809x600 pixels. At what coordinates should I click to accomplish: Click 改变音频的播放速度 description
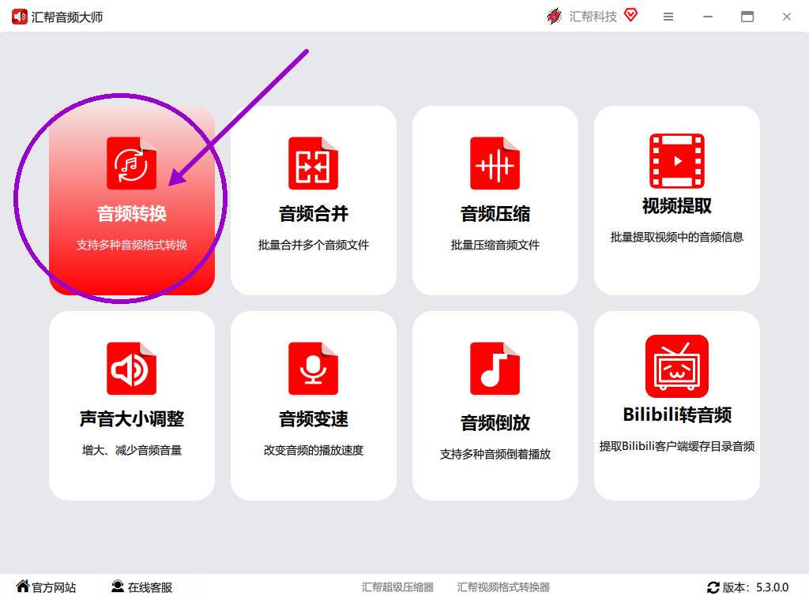(313, 450)
